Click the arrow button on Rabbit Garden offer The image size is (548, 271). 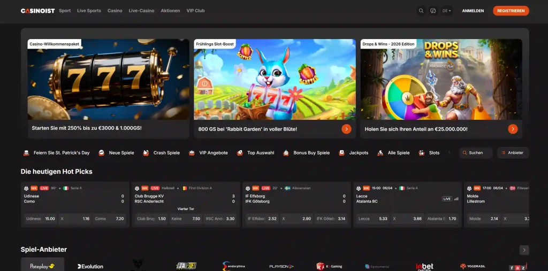tap(346, 129)
